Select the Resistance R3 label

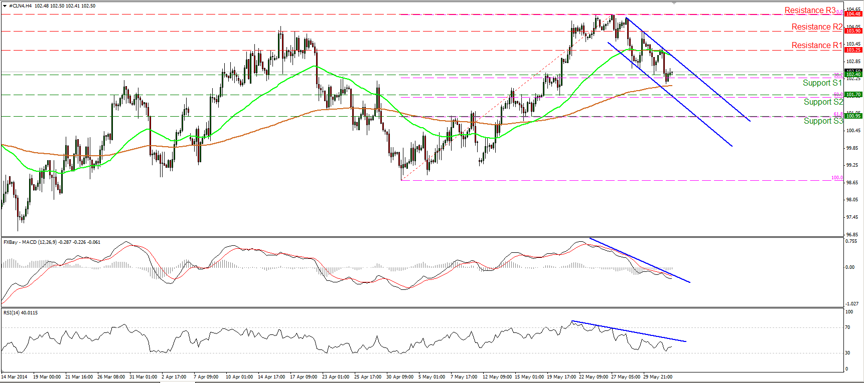click(810, 11)
